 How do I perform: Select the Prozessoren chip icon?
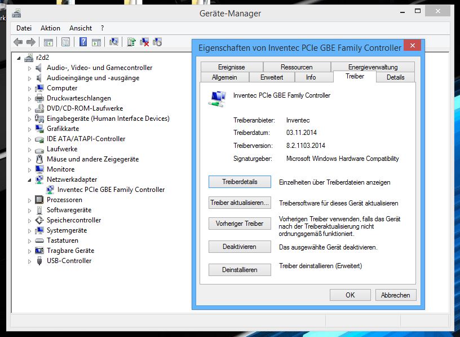(39, 200)
